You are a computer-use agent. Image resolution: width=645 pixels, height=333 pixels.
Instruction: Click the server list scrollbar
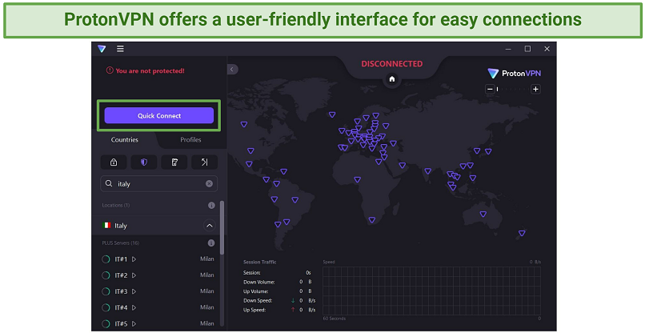pyautogui.click(x=222, y=227)
